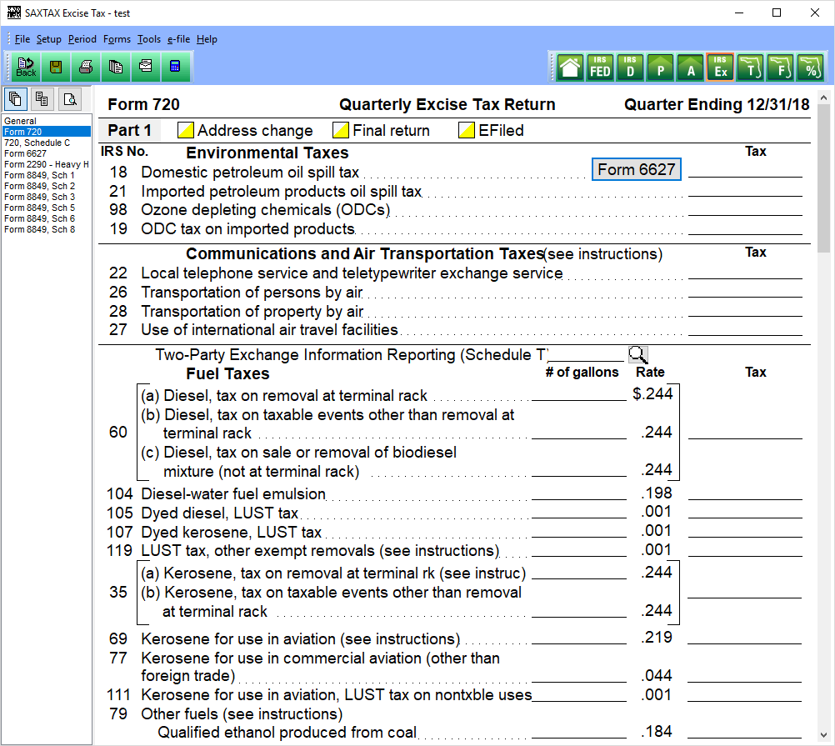The height and width of the screenshot is (746, 835).
Task: Click the two-documents icon above form list
Action: [x=42, y=99]
